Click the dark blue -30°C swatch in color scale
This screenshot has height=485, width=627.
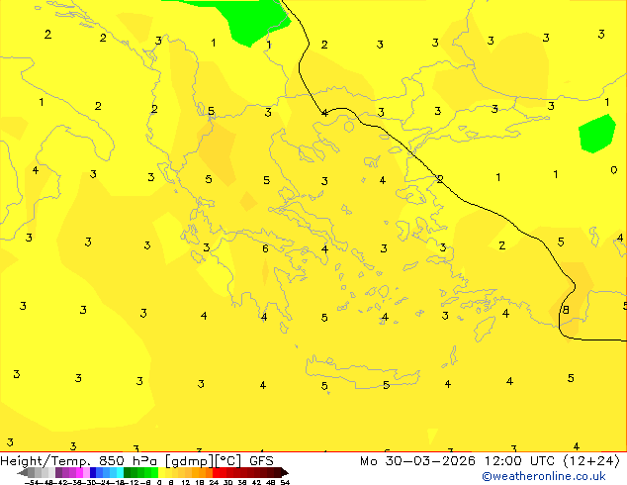[x=93, y=472]
